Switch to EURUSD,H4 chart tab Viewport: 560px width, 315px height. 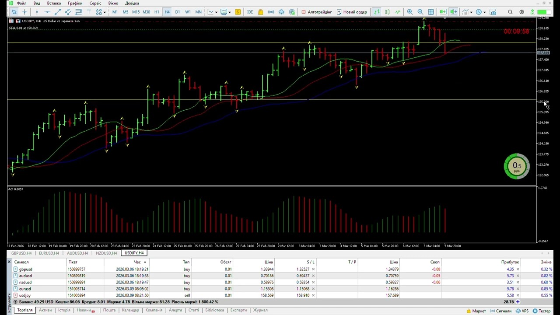[49, 253]
